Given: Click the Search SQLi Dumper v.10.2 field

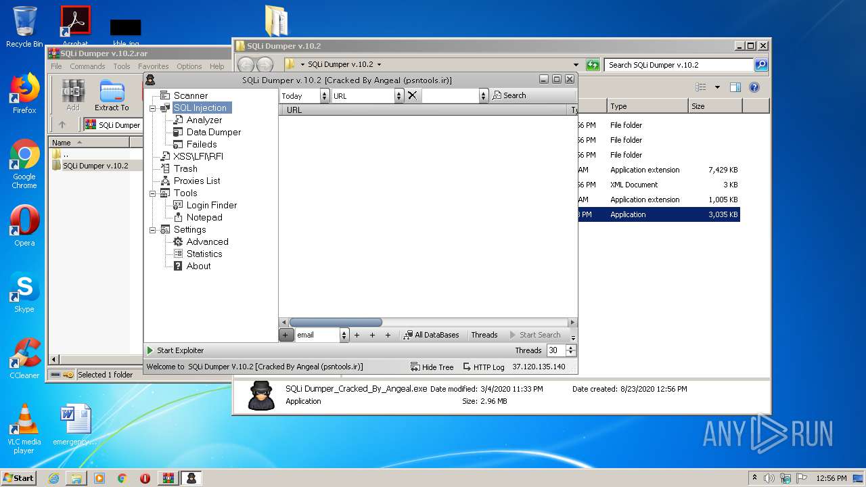Looking at the screenshot, I should click(679, 65).
